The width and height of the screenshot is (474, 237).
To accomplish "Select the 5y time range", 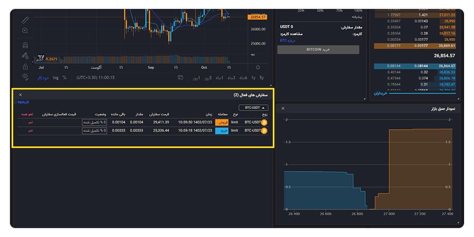I will click(261, 78).
